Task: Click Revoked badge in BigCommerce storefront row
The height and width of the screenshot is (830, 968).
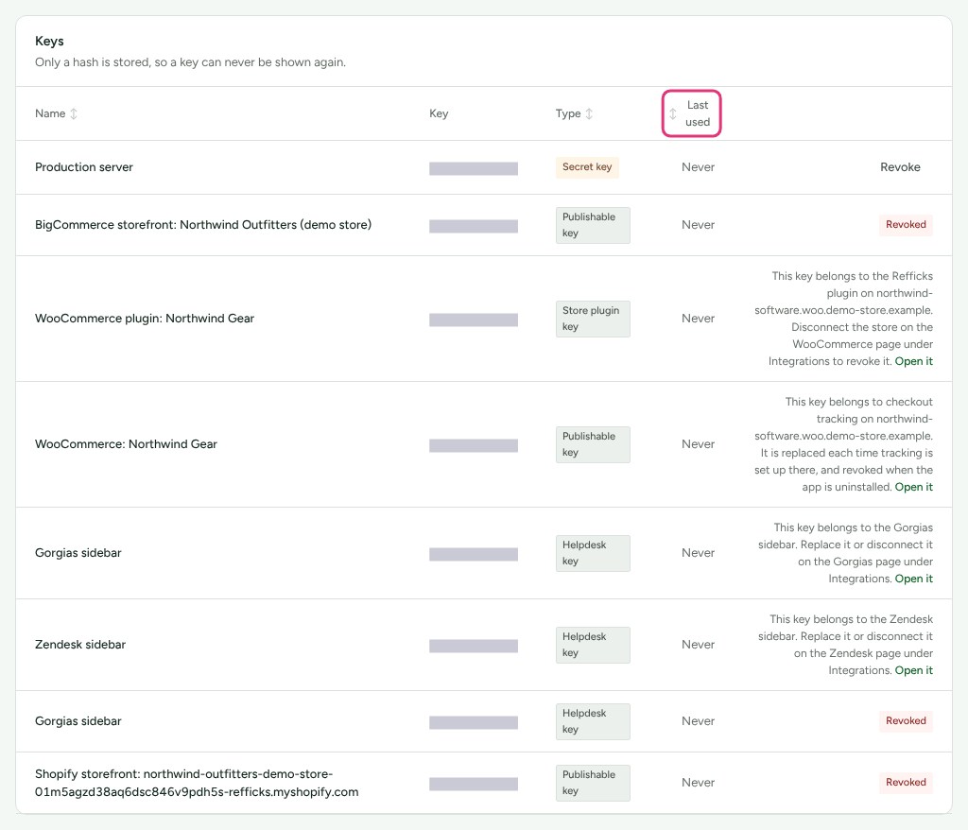Action: pyautogui.click(x=906, y=225)
